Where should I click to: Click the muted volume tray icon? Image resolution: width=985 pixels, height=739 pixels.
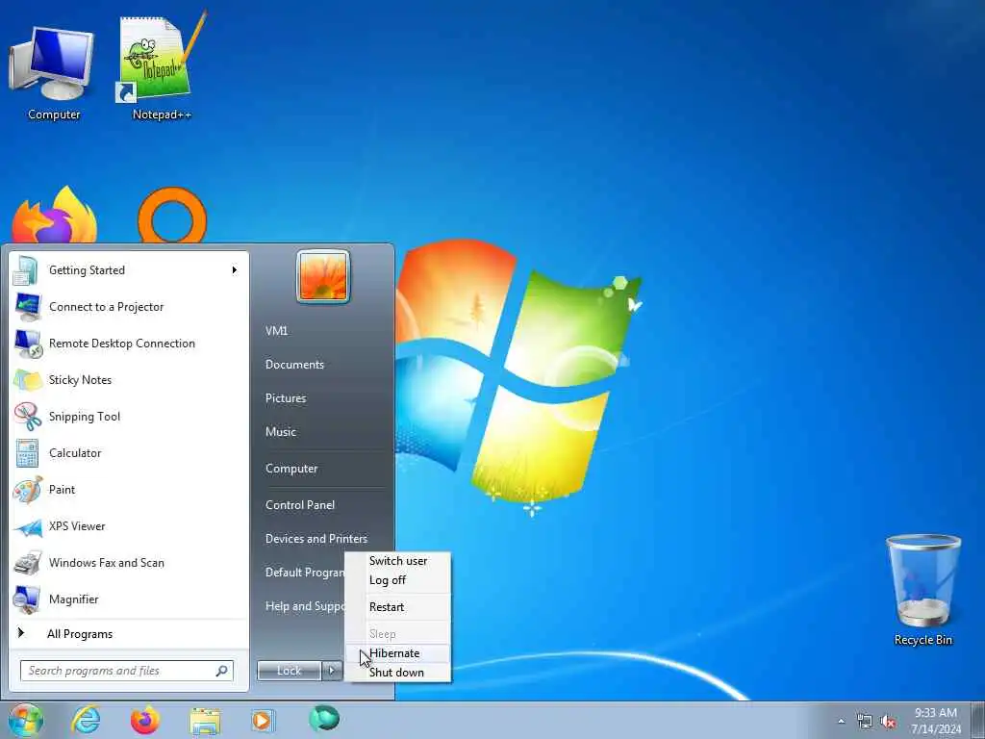888,722
